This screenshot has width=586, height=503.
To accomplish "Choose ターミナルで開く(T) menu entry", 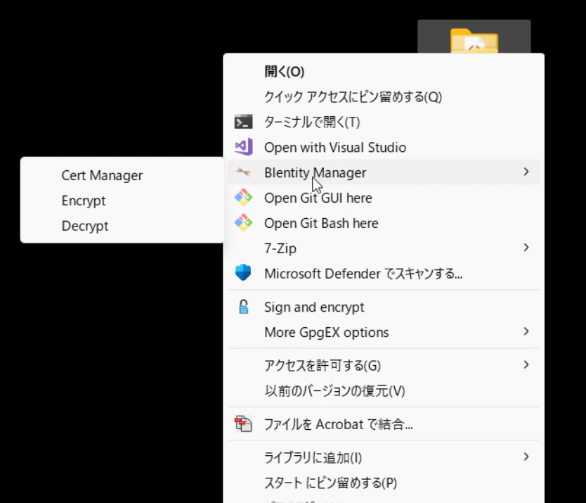I will (x=384, y=122).
